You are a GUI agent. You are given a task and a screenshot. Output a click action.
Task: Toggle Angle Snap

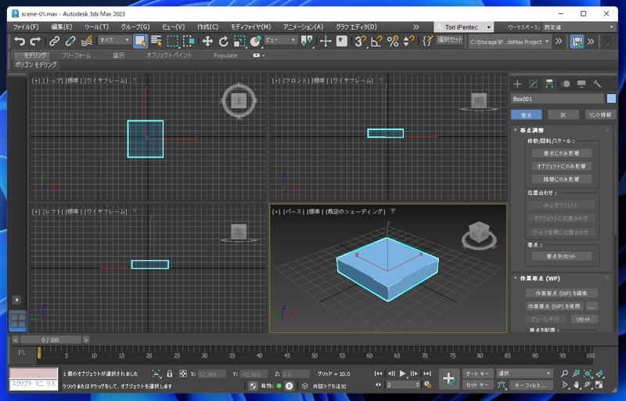pyautogui.click(x=376, y=41)
